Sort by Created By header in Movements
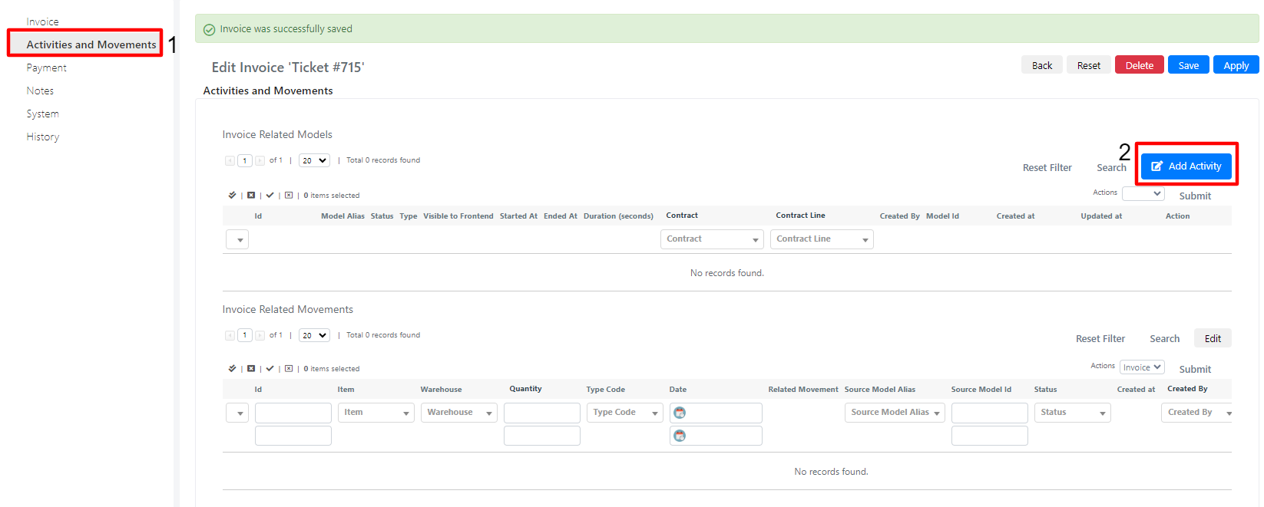 [x=1187, y=389]
